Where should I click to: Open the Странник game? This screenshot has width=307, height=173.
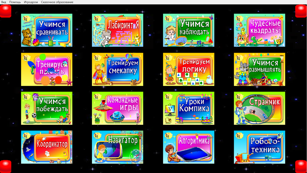(x=259, y=108)
